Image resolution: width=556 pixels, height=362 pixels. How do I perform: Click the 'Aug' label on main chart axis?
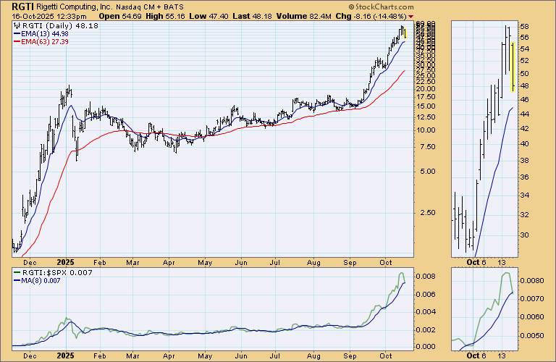313,263
